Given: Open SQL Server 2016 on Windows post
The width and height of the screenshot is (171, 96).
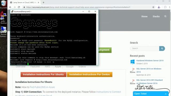Looking at the screenshot, I should pyautogui.click(x=149, y=70).
